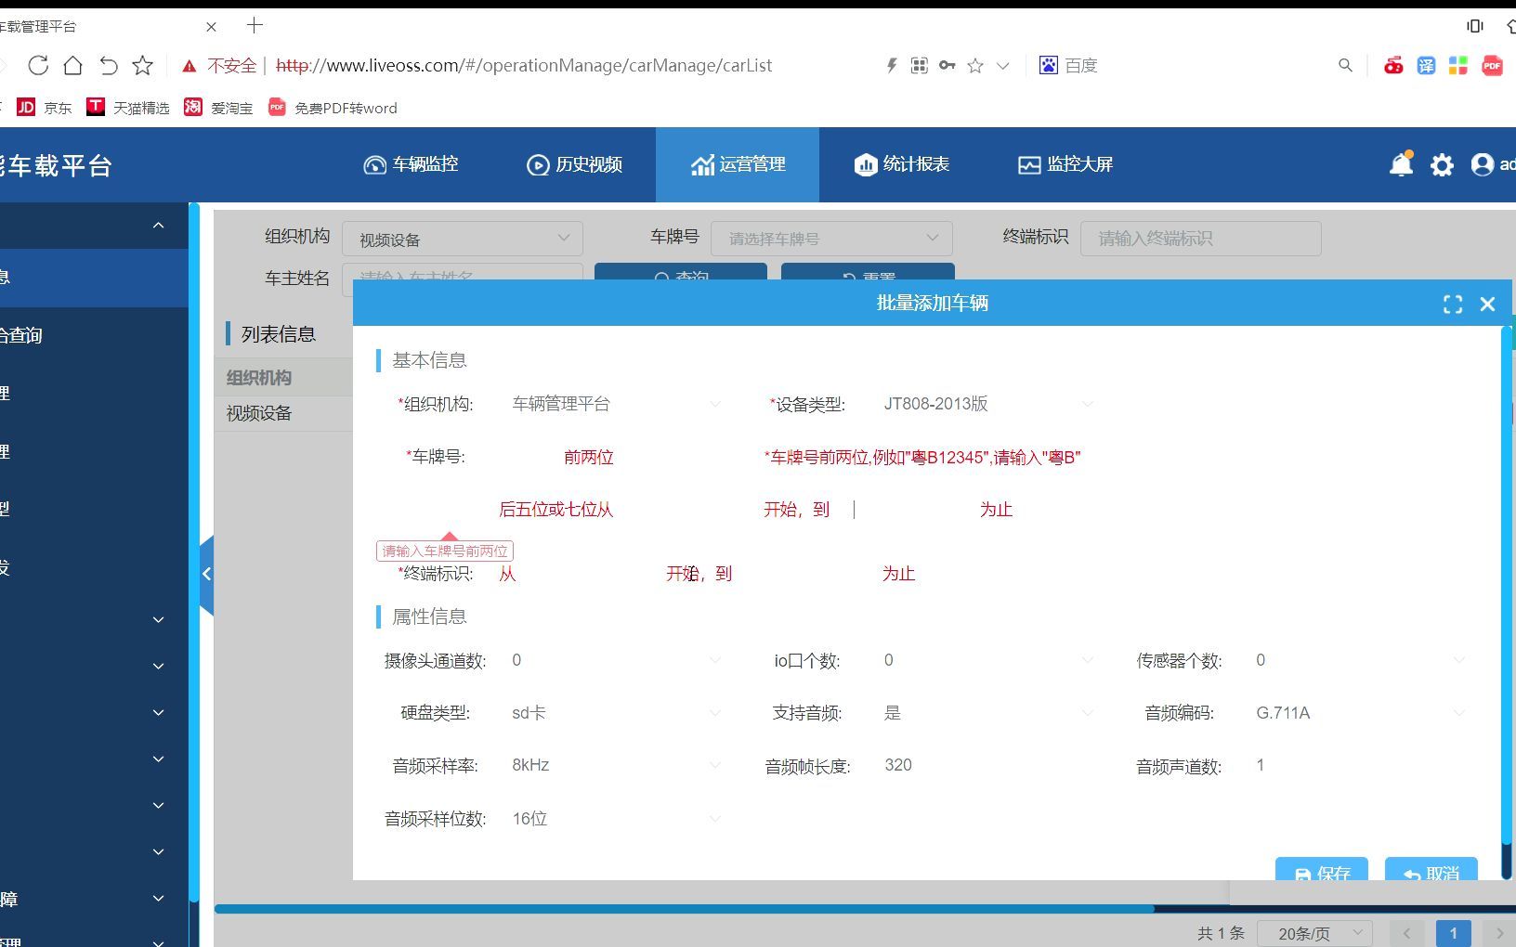Image resolution: width=1516 pixels, height=947 pixels.
Task: Select the 运营管理 tab
Action: tap(738, 164)
